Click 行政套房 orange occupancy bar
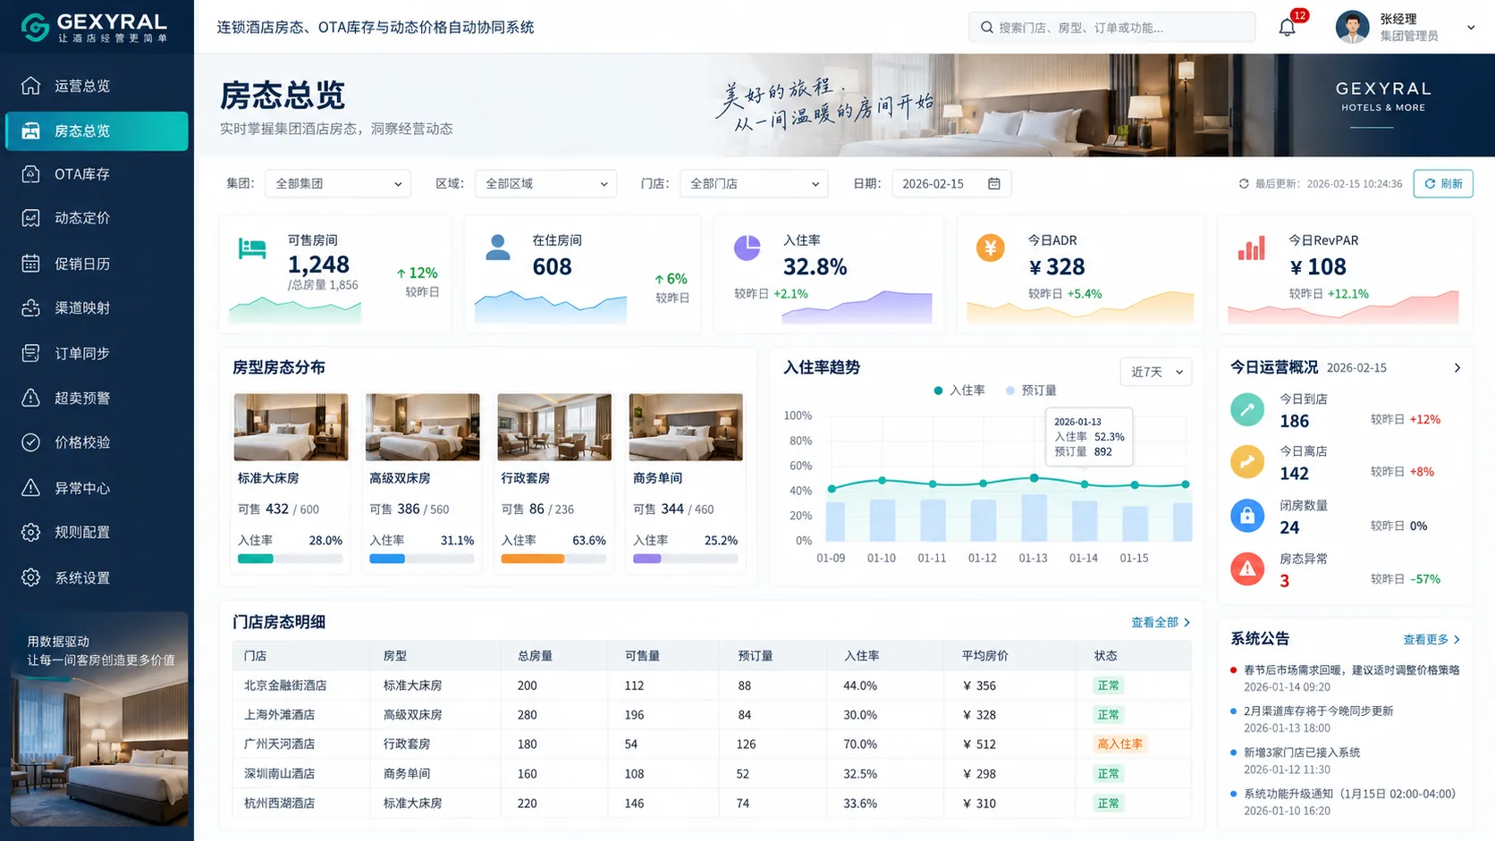This screenshot has height=841, width=1495. 553,559
